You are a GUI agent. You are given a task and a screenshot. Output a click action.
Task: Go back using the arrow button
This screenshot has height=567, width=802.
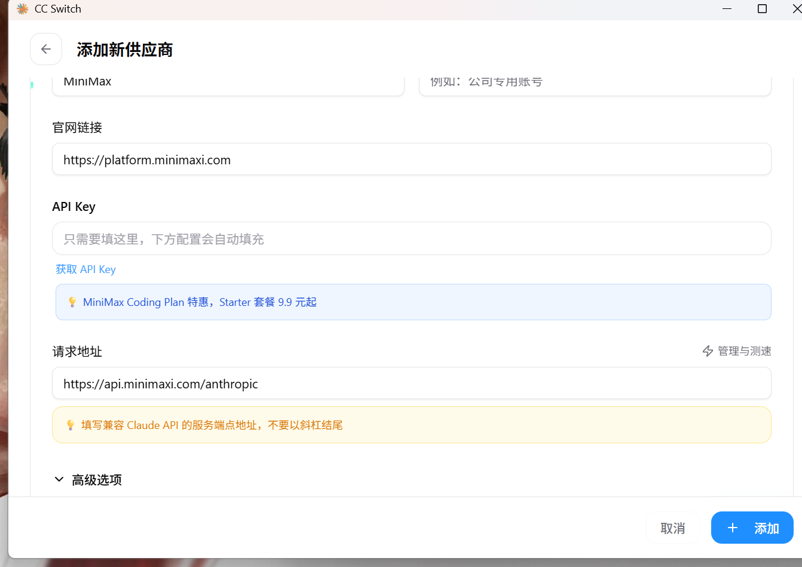coord(46,49)
